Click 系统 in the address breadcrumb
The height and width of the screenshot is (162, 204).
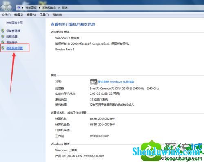(x=64, y=8)
